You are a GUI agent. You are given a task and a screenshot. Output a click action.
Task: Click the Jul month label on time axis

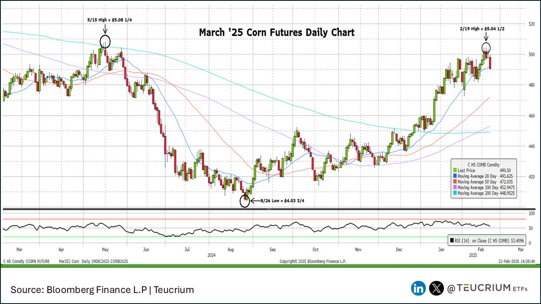pos(187,250)
